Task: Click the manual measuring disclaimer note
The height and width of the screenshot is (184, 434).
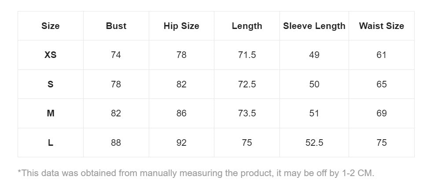Action: [x=196, y=173]
